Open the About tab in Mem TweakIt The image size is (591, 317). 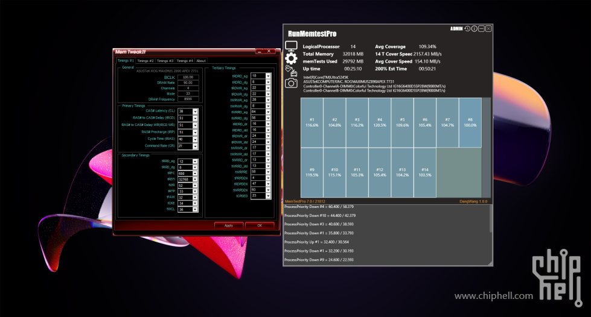point(201,61)
